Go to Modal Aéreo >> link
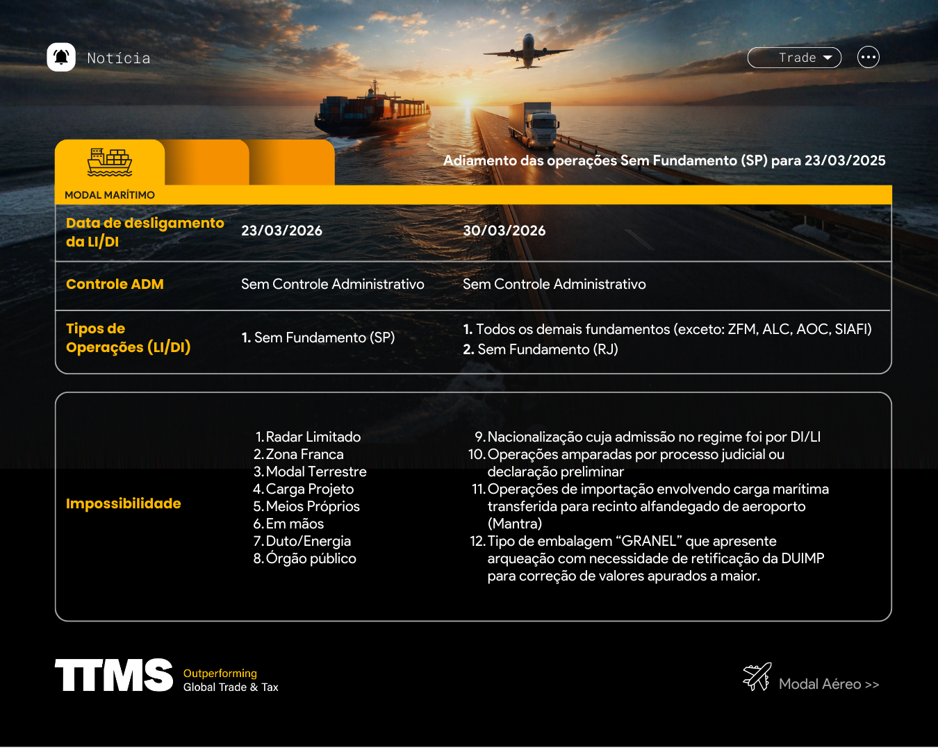The width and height of the screenshot is (938, 750). tap(828, 684)
